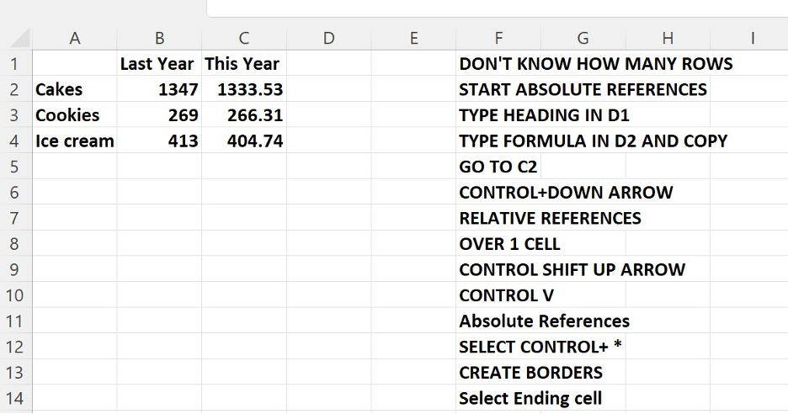This screenshot has width=788, height=414.
Task: Select column A header
Action: point(75,38)
